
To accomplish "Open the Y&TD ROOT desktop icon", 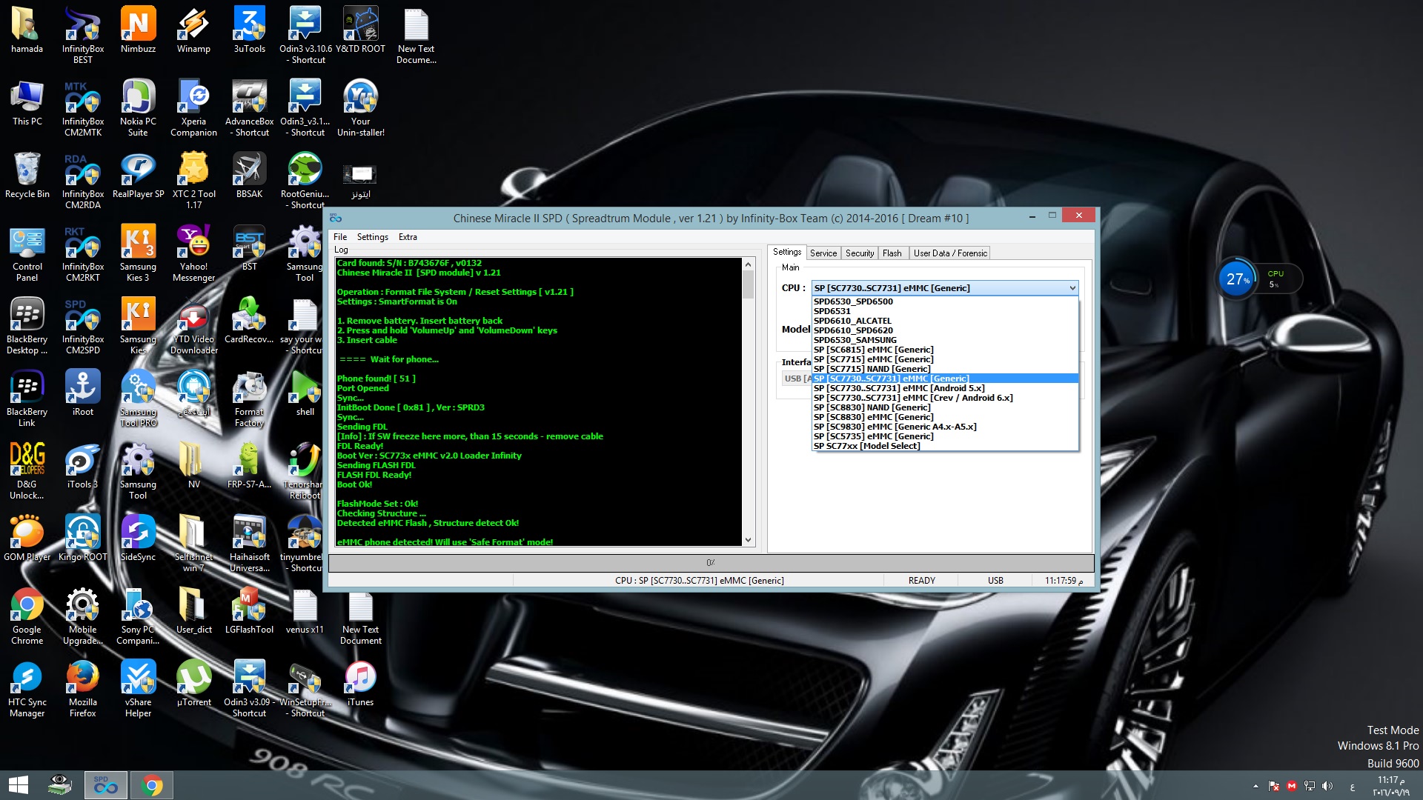I will pos(361,30).
